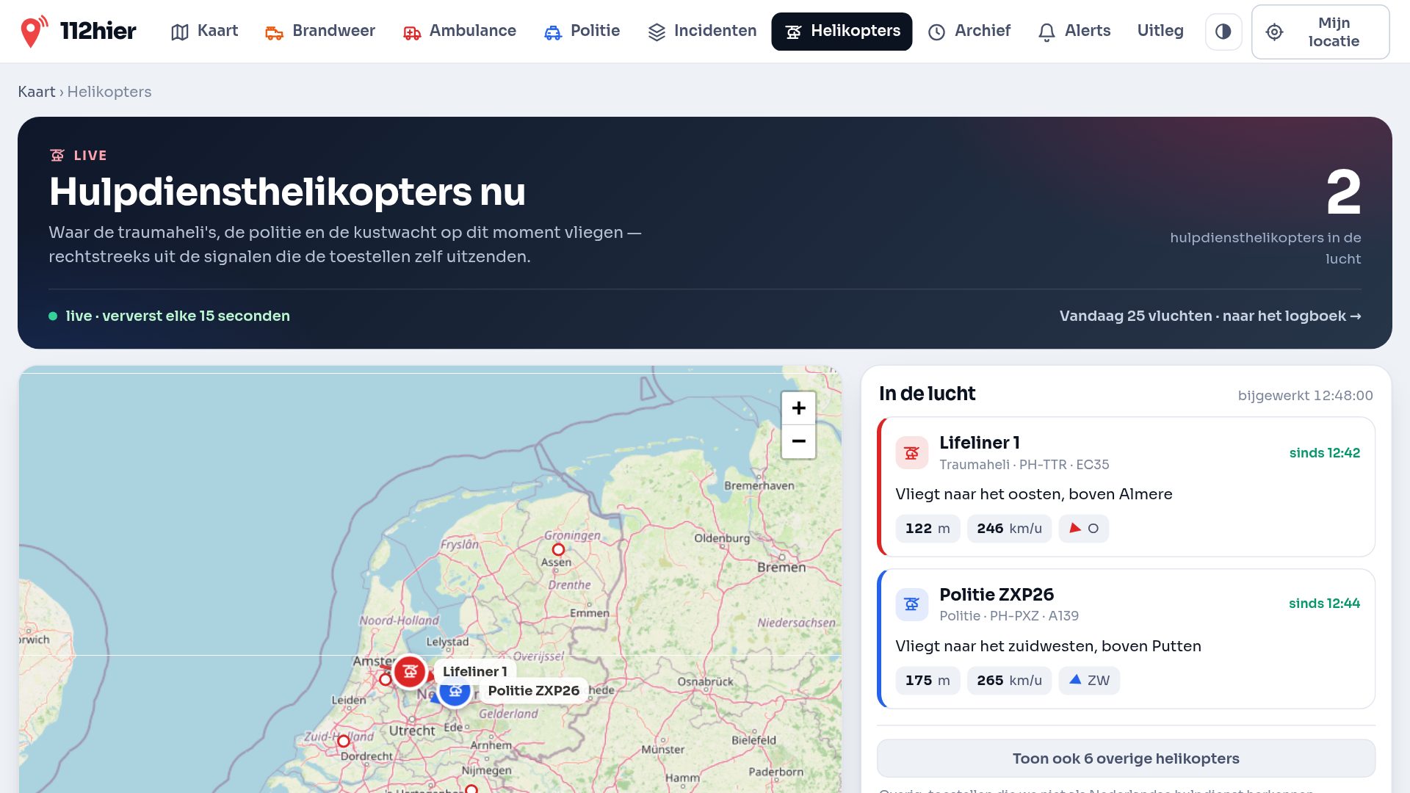Open the Politie ZXP26 card title
Screen dimensions: 1410x793
pyautogui.click(x=997, y=595)
